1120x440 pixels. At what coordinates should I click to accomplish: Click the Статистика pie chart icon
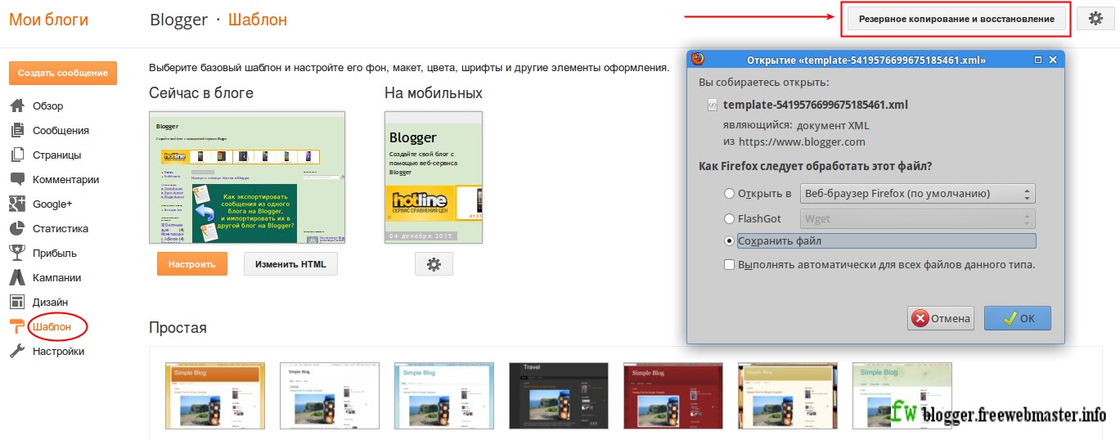point(17,228)
